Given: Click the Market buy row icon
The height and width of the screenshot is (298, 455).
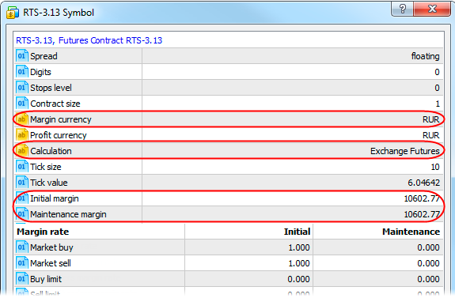Looking at the screenshot, I should (x=22, y=247).
